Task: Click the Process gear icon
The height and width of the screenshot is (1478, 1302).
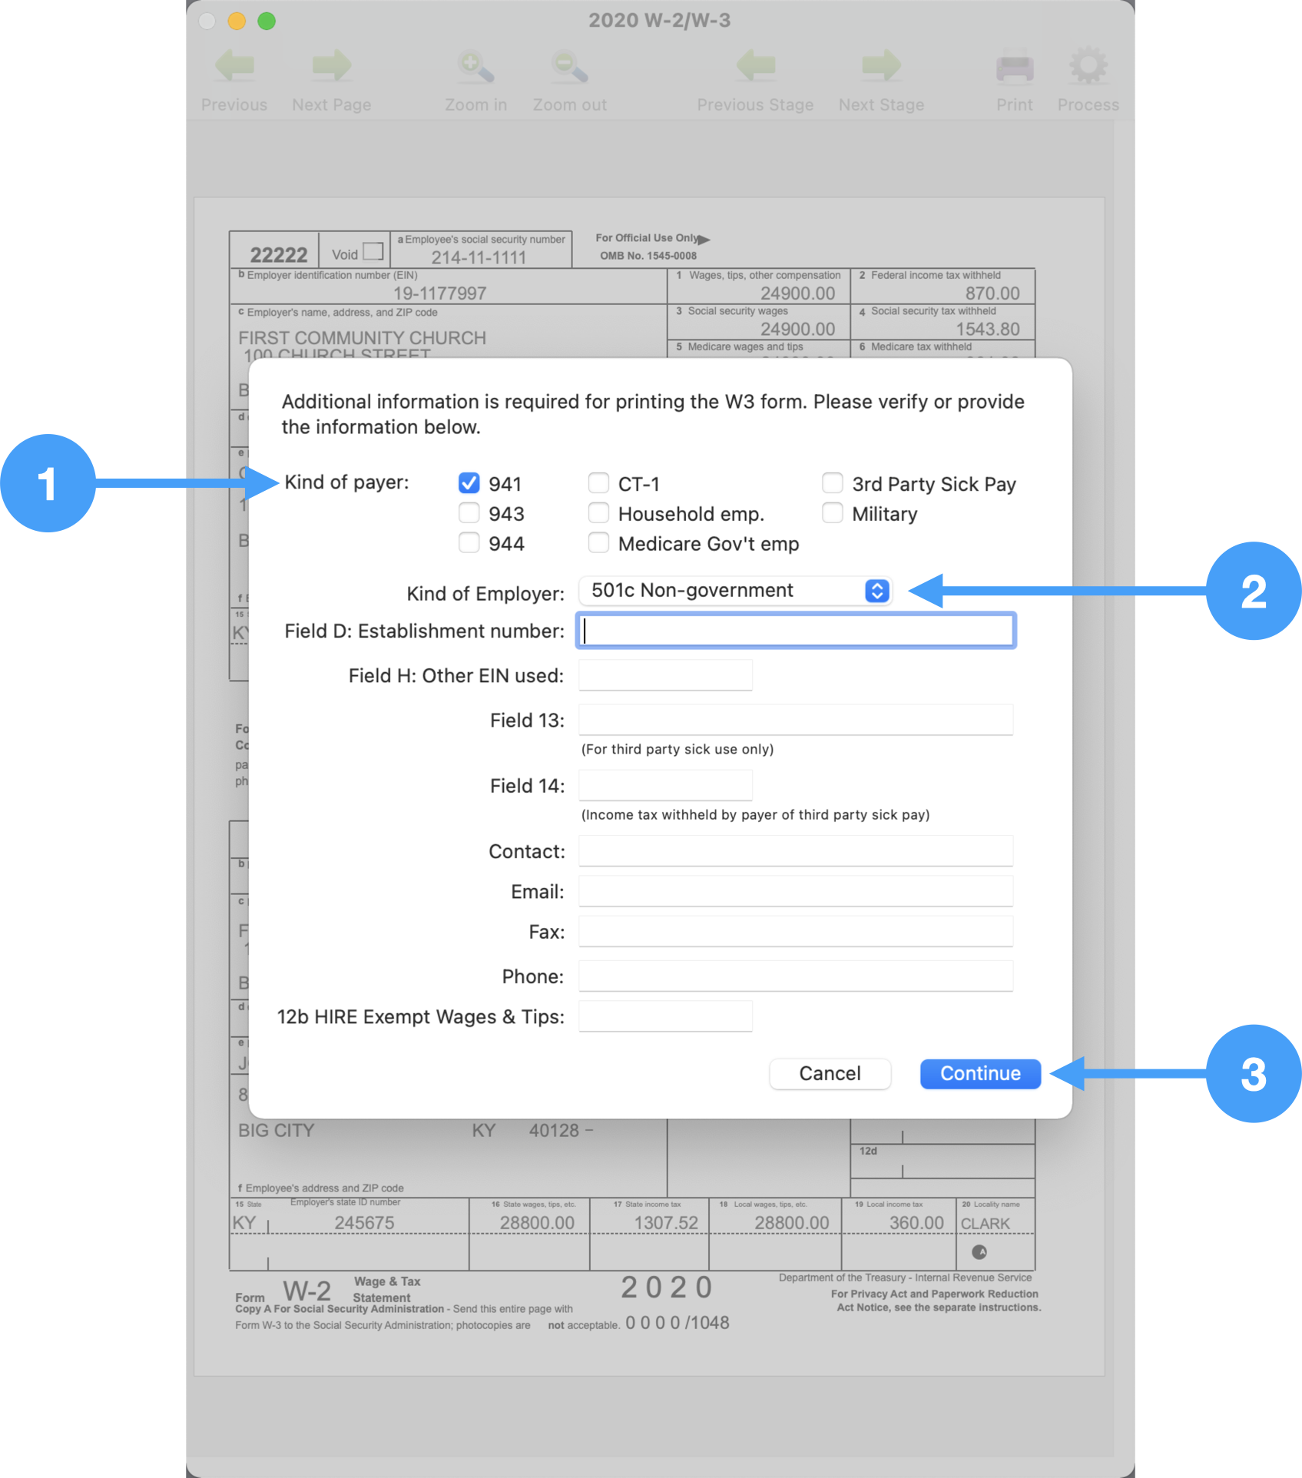Action: [1088, 67]
